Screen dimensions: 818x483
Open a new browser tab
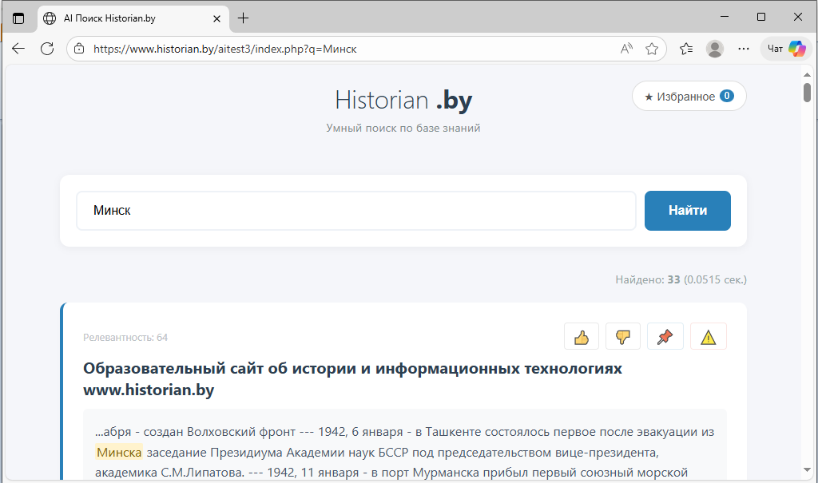[x=244, y=18]
